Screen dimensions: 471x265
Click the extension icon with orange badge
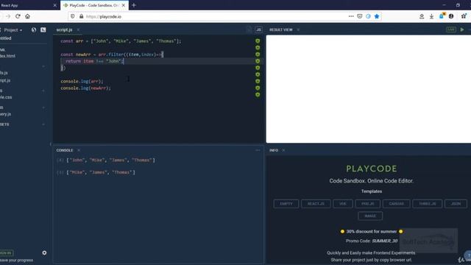[x=442, y=16]
